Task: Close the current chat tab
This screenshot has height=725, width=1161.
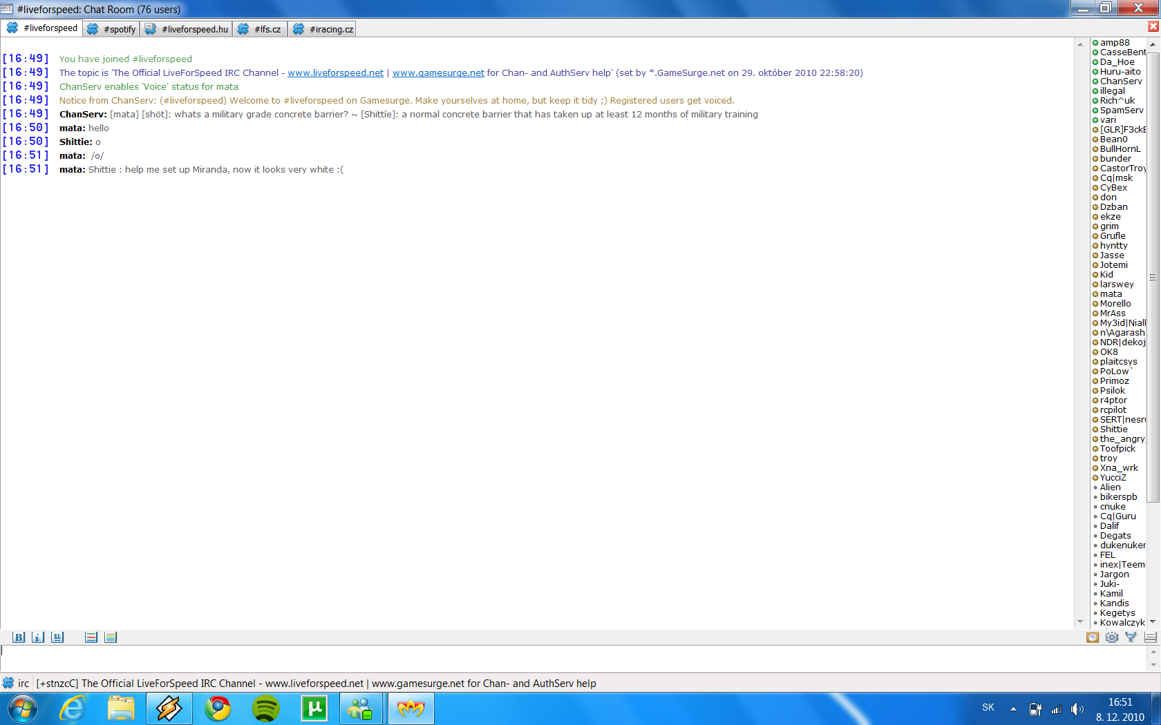Action: coord(1153,26)
